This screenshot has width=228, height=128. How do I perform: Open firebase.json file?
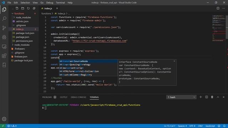(x=21, y=57)
